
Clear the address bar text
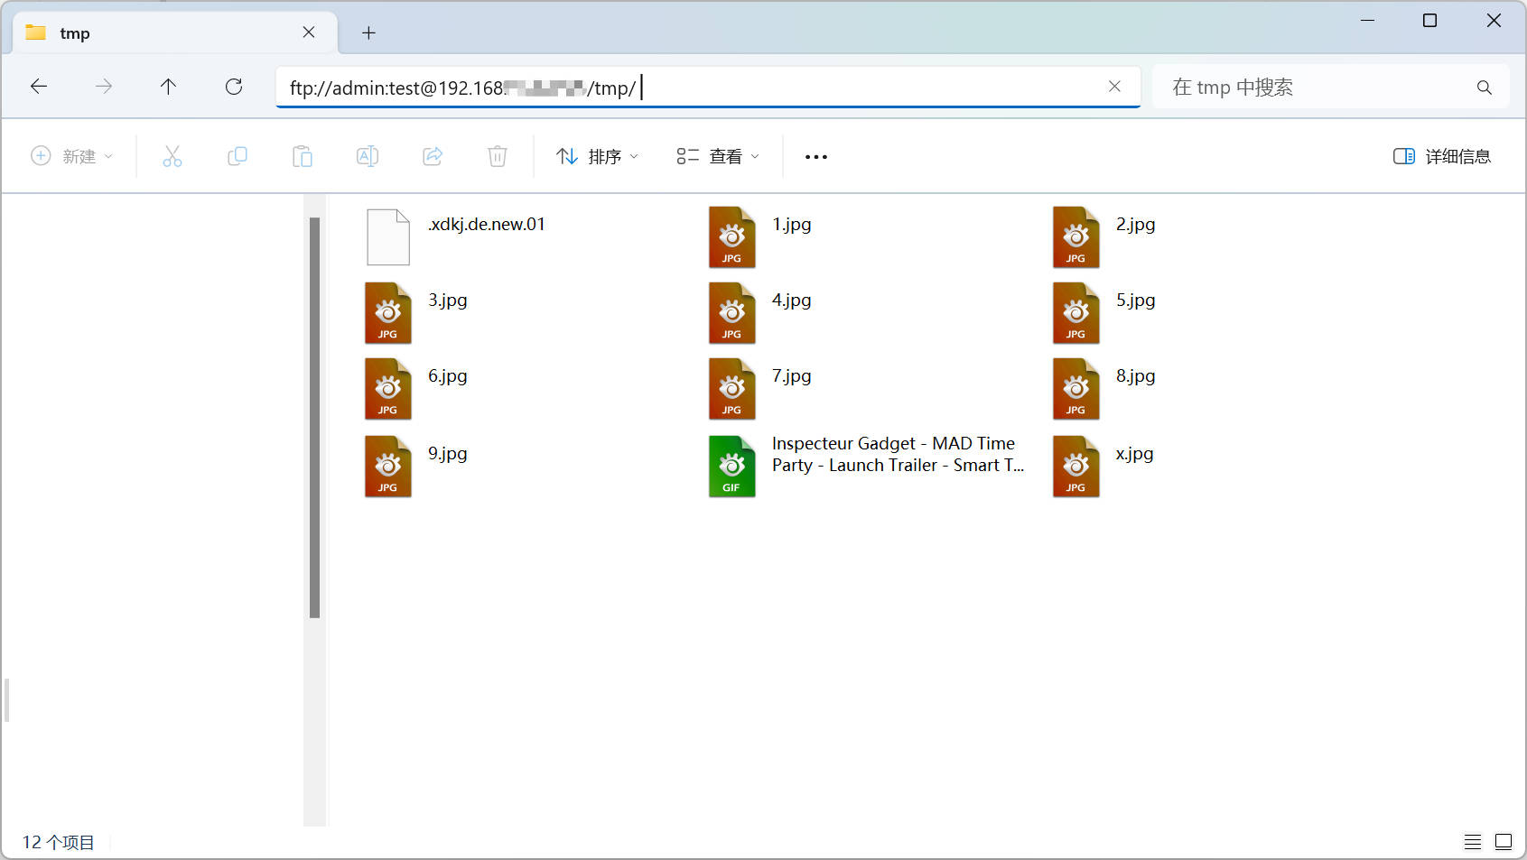[x=1114, y=87]
